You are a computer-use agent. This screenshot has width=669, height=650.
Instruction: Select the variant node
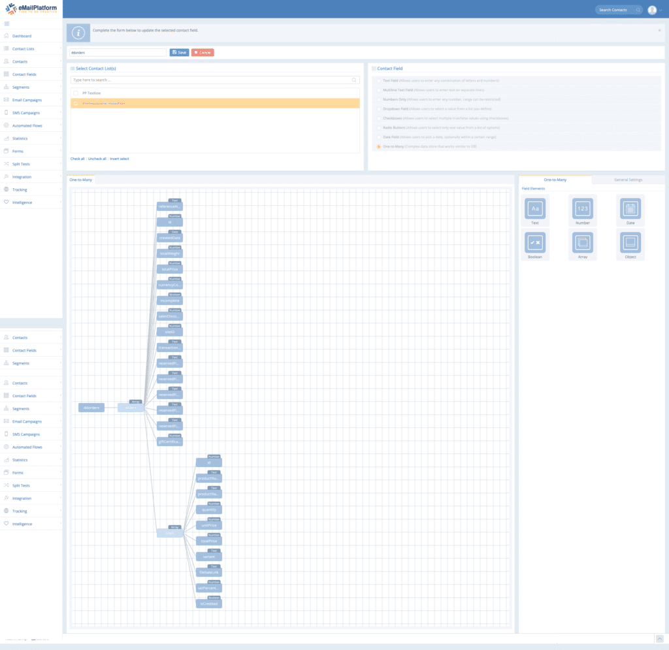coord(209,557)
